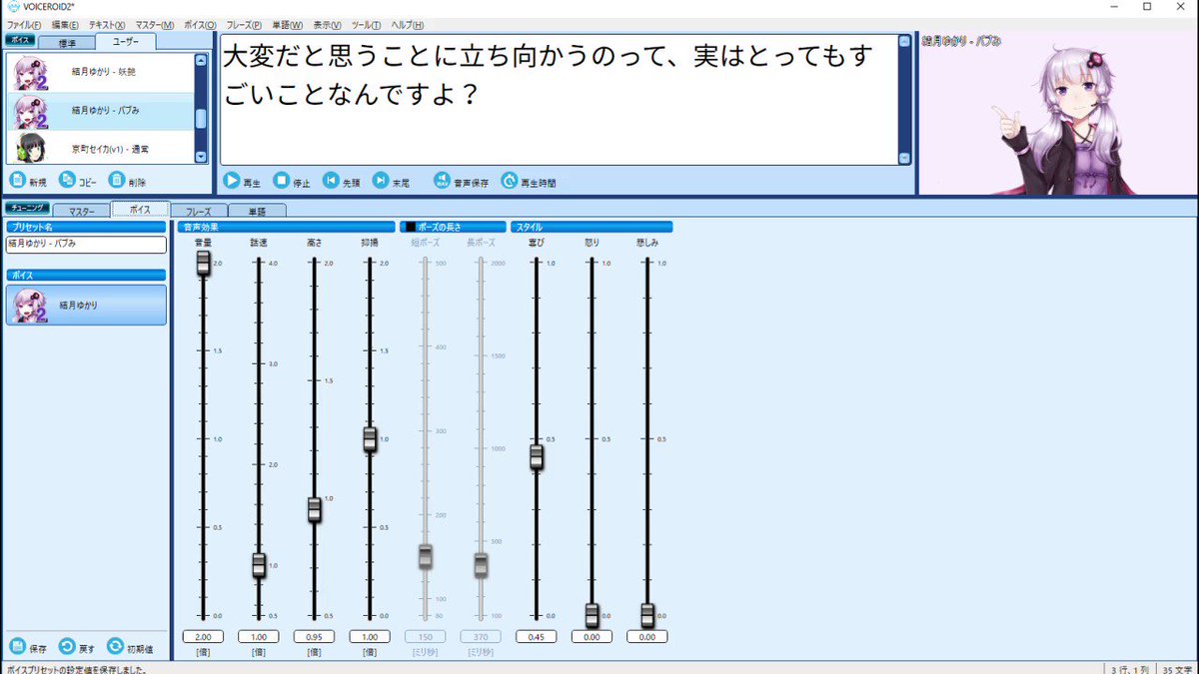The height and width of the screenshot is (674, 1199).
Task: Click the 削除 (delete preset) icon
Action: click(117, 180)
